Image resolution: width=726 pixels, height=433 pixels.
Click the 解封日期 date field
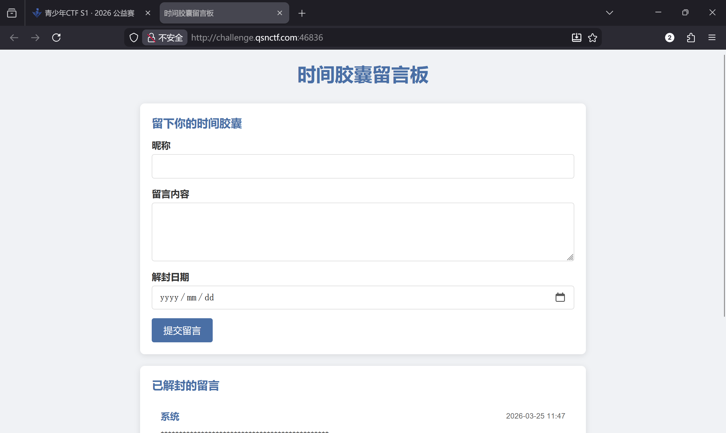(321, 297)
